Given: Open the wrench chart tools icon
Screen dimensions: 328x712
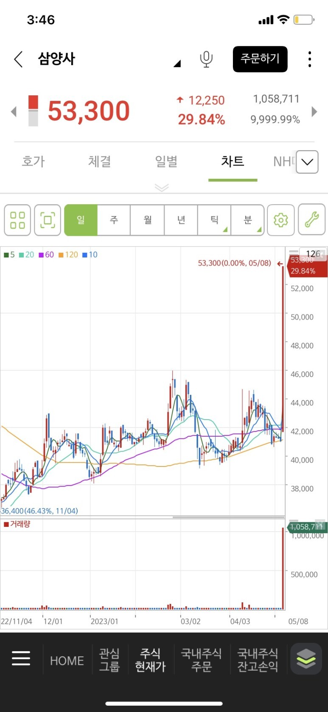Looking at the screenshot, I should click(x=312, y=220).
